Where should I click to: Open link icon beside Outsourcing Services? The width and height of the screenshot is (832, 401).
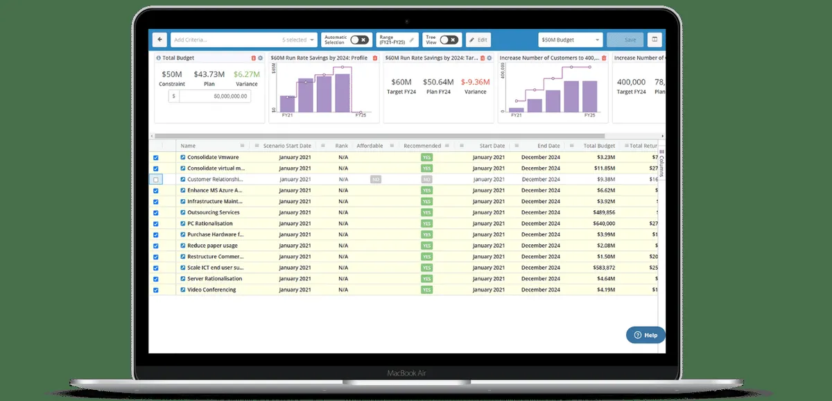pyautogui.click(x=183, y=212)
